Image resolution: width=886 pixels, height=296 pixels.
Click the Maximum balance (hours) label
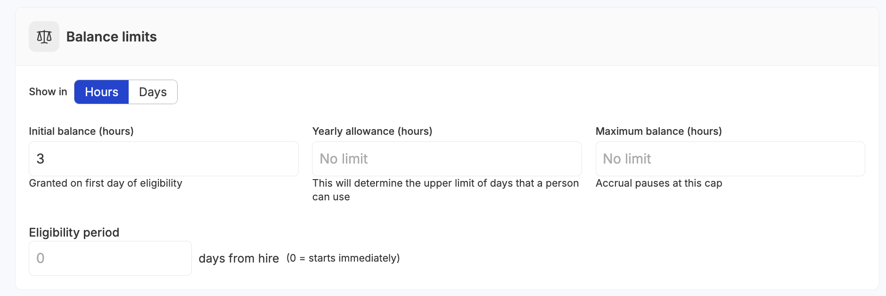[x=659, y=132]
